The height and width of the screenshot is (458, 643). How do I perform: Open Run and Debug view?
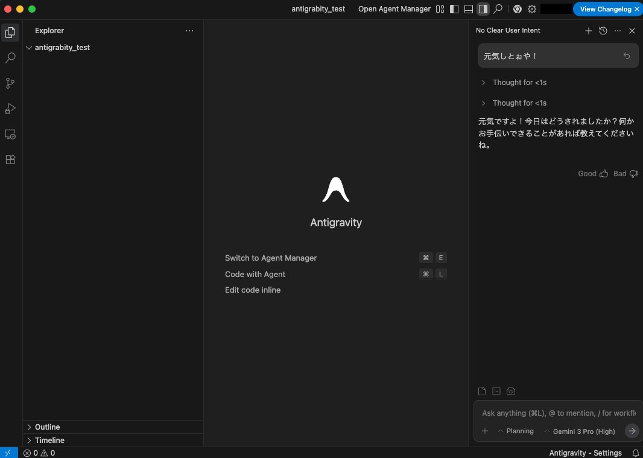[10, 109]
